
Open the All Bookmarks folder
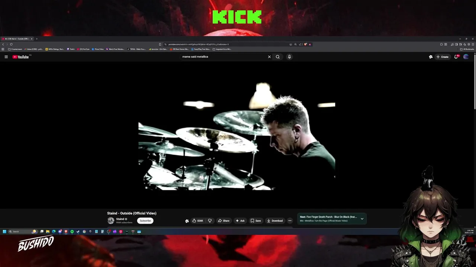click(467, 49)
